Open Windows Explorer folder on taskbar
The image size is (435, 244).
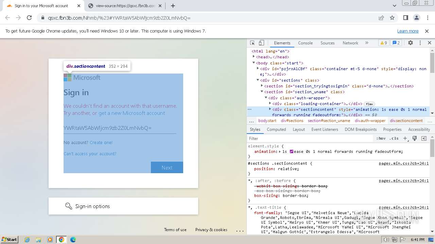click(38, 240)
